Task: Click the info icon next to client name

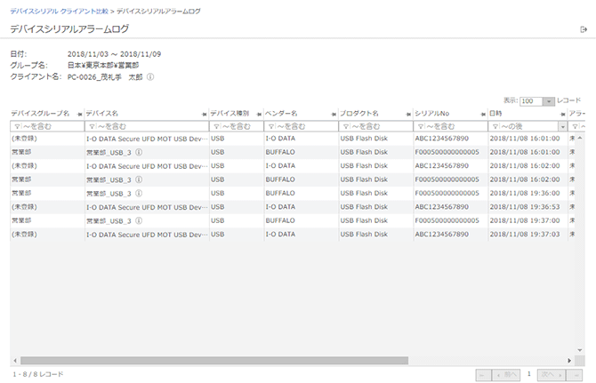Action: click(150, 77)
